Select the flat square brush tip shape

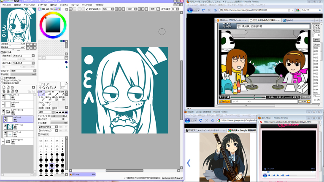pos(66,112)
